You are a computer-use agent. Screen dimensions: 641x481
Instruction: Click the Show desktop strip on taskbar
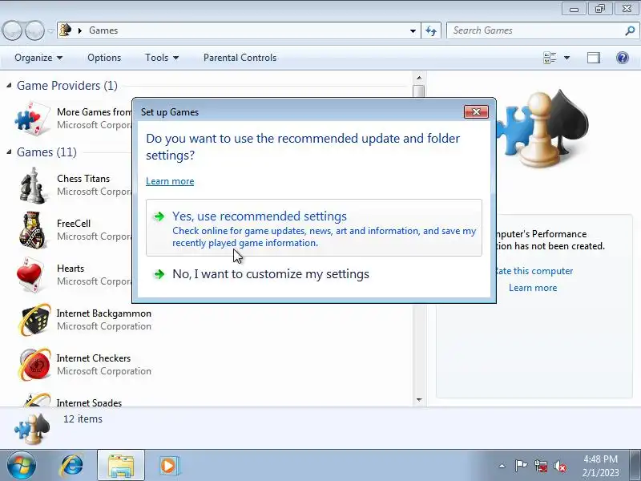(635, 466)
